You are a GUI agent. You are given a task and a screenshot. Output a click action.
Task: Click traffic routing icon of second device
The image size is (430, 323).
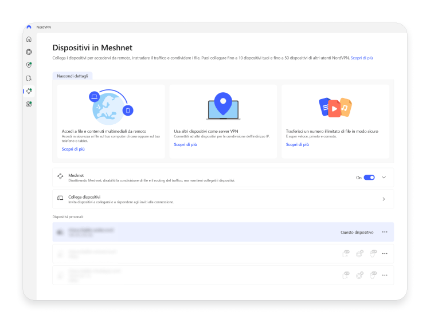coord(359,253)
